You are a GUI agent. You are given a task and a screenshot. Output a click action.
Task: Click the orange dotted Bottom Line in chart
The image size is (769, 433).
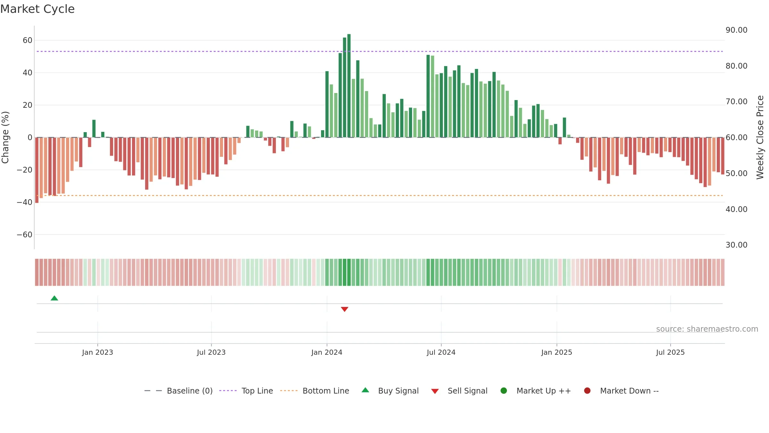tap(380, 195)
